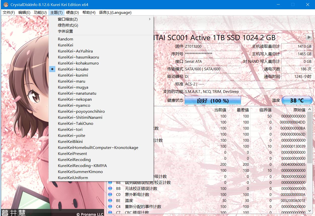315x216 pixels.
Task: Click scrollbar down arrow in attribute list
Action: click(310, 210)
